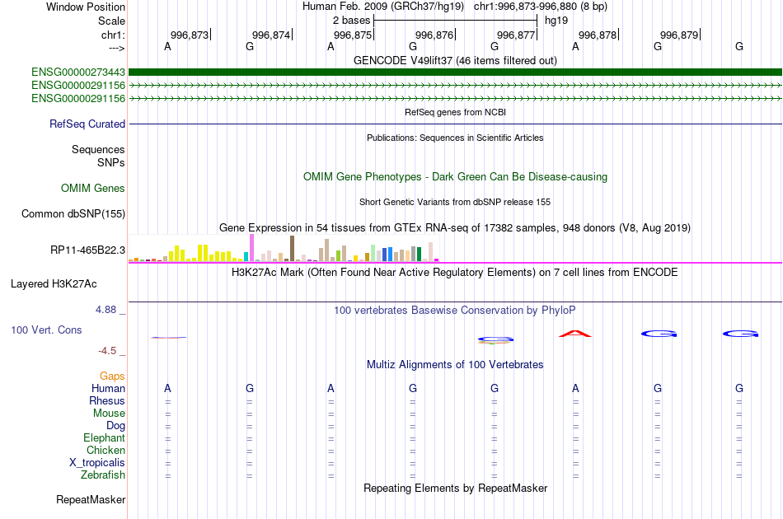Click the H3K27Ac Mark ENCODE track title
Image resolution: width=783 pixels, height=519 pixels.
click(455, 273)
